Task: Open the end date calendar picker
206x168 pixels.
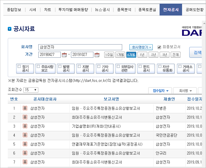Action: click(97, 55)
